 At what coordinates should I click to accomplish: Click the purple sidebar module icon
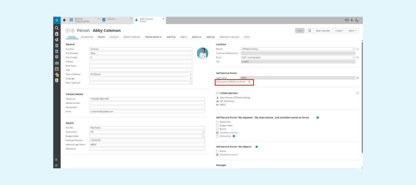(x=57, y=57)
